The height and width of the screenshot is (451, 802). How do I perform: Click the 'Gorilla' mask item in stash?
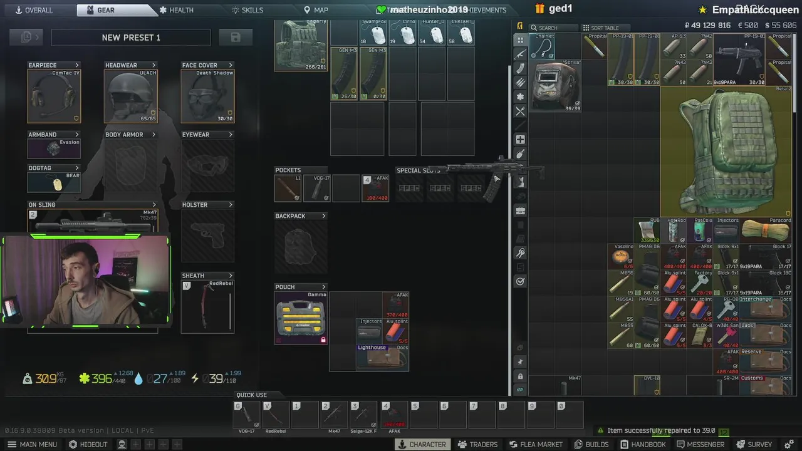pyautogui.click(x=555, y=85)
